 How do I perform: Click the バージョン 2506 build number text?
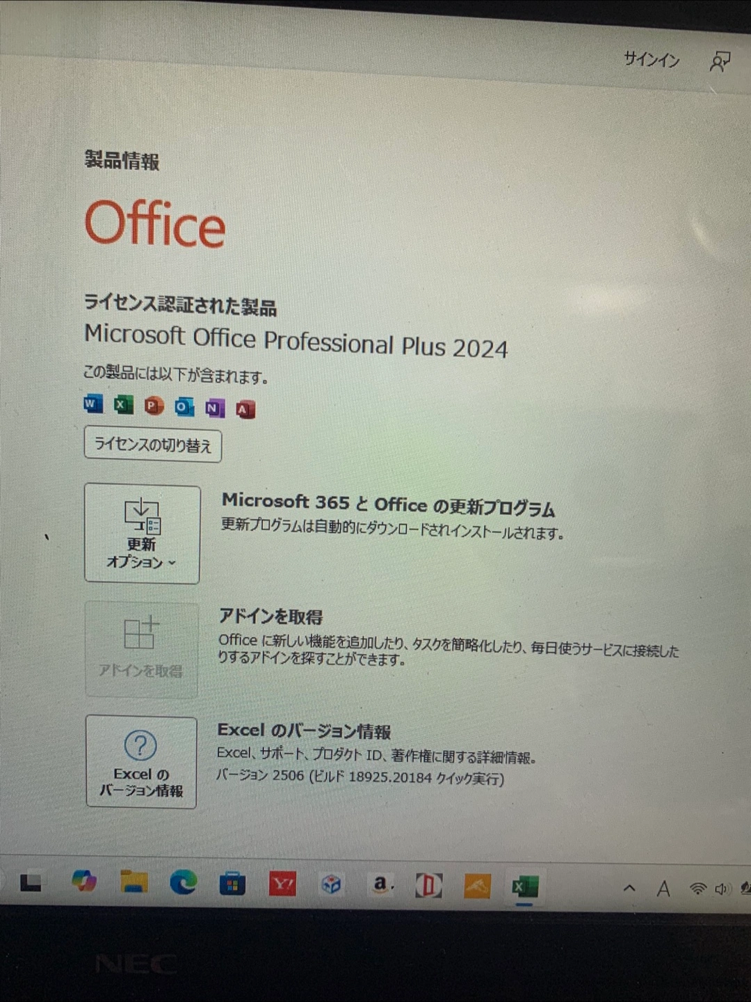pyautogui.click(x=360, y=776)
